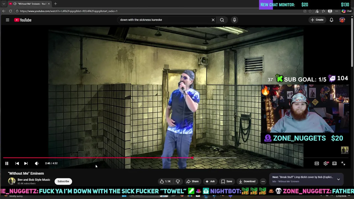Ask about this video
Viewport: 354px width, 199px height.
coord(210,181)
